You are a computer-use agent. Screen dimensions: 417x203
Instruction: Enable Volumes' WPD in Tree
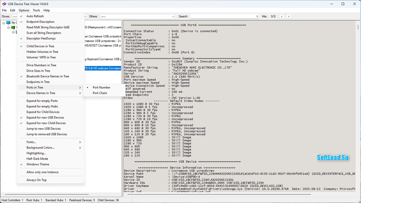point(51,57)
